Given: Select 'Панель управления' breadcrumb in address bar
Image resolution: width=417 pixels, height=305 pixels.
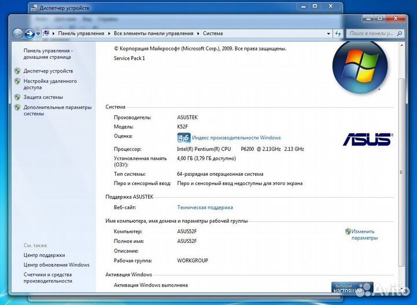Looking at the screenshot, I should [81, 34].
